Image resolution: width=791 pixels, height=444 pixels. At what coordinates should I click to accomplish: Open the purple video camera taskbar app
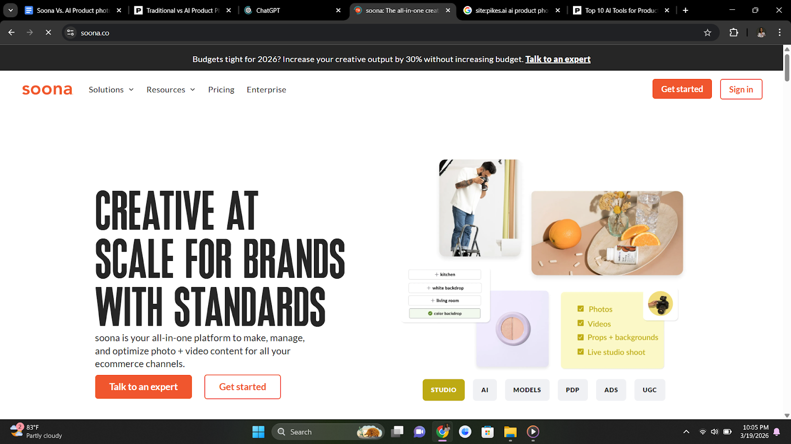pos(419,432)
